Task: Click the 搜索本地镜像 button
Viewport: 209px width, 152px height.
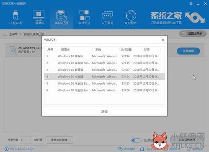Action: pos(59,140)
